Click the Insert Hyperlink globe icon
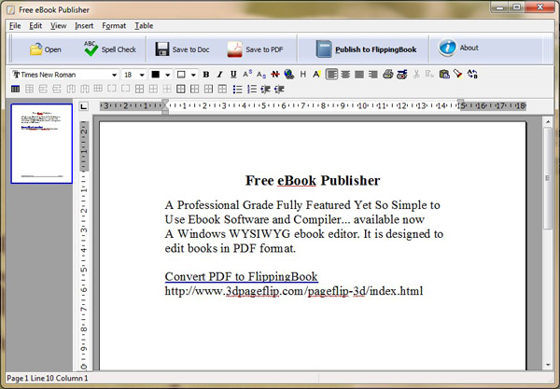 click(289, 75)
